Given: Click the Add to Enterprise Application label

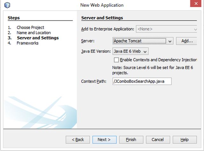Looking at the screenshot, I should coord(108,29).
